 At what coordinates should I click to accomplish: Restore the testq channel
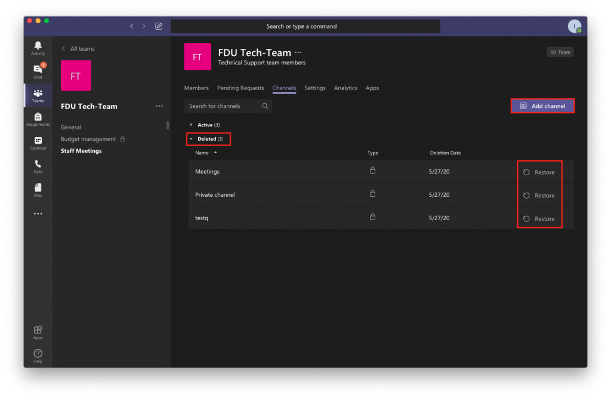pos(539,219)
